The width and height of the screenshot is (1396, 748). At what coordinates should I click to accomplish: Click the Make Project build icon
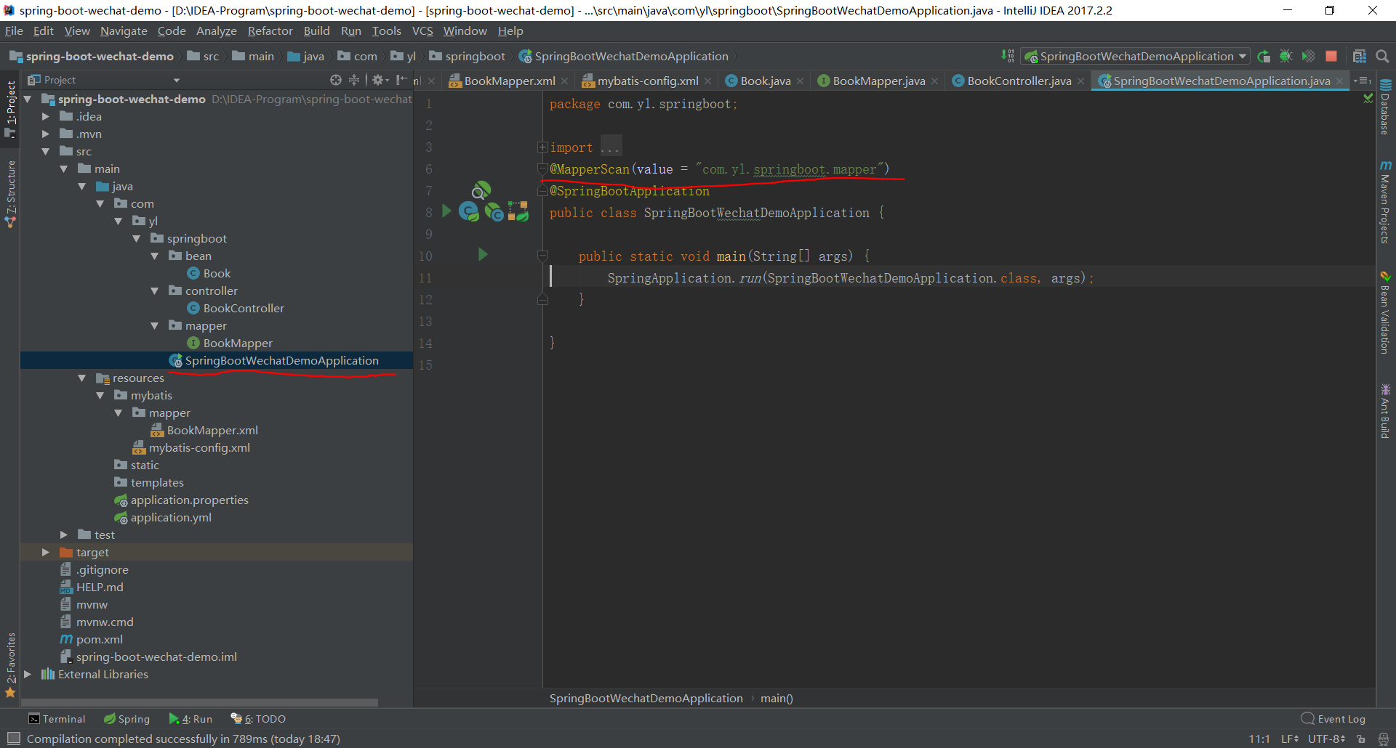tap(1008, 57)
